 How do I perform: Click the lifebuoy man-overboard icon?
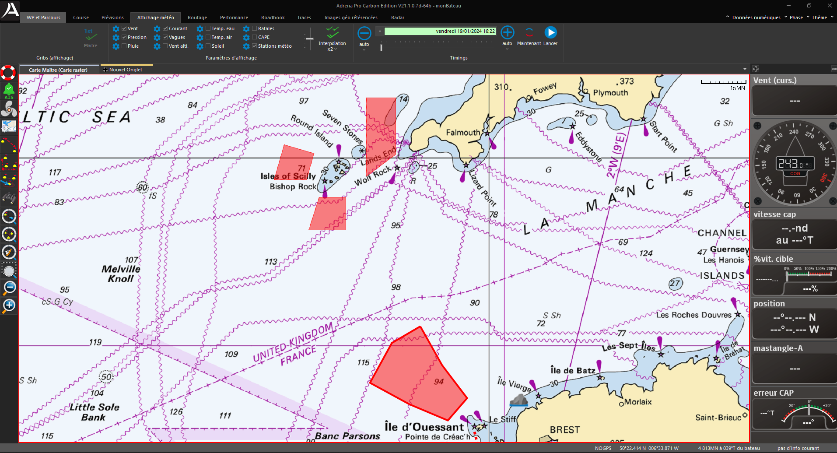pyautogui.click(x=8, y=73)
